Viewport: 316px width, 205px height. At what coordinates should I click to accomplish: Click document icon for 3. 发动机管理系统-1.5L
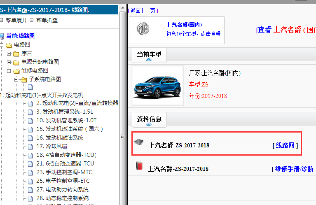[x=30, y=112]
